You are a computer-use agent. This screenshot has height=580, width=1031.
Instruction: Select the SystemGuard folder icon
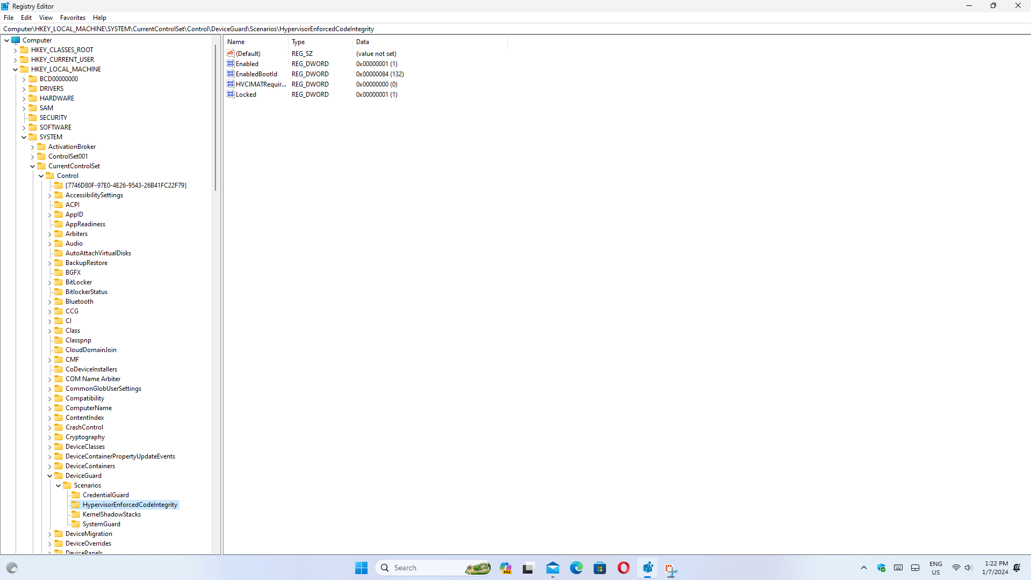click(x=76, y=524)
